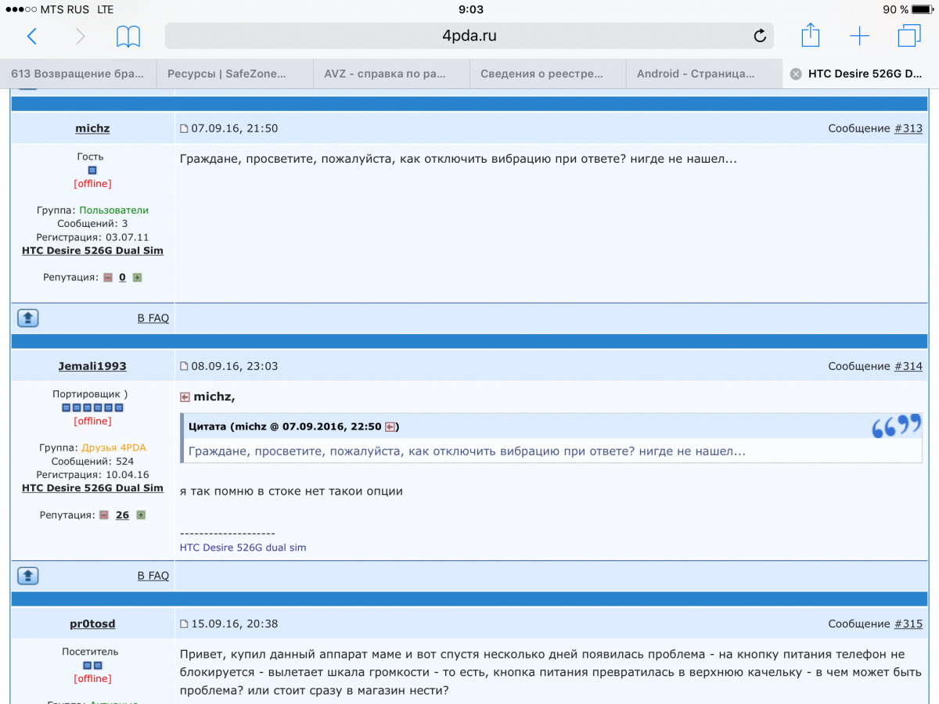Switch to the Сведения о реестре tab
This screenshot has width=939, height=704.
(548, 74)
